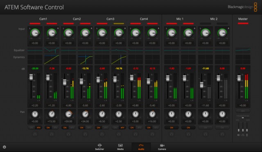Open the Master equalizer curve

pos(243,50)
